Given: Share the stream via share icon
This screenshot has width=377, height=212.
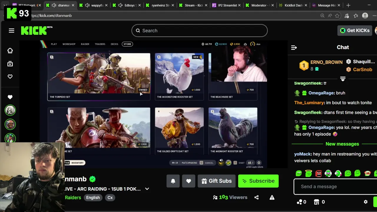Looking at the screenshot, I should click(x=257, y=198).
